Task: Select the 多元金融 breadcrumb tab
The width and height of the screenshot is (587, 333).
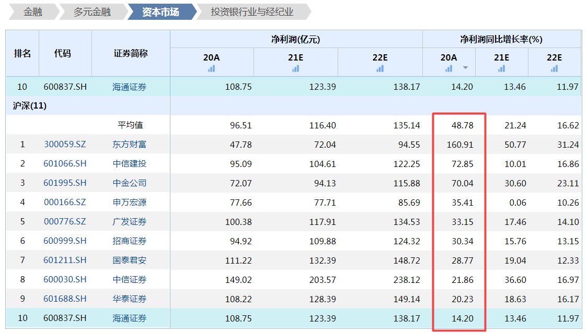Action: 92,12
